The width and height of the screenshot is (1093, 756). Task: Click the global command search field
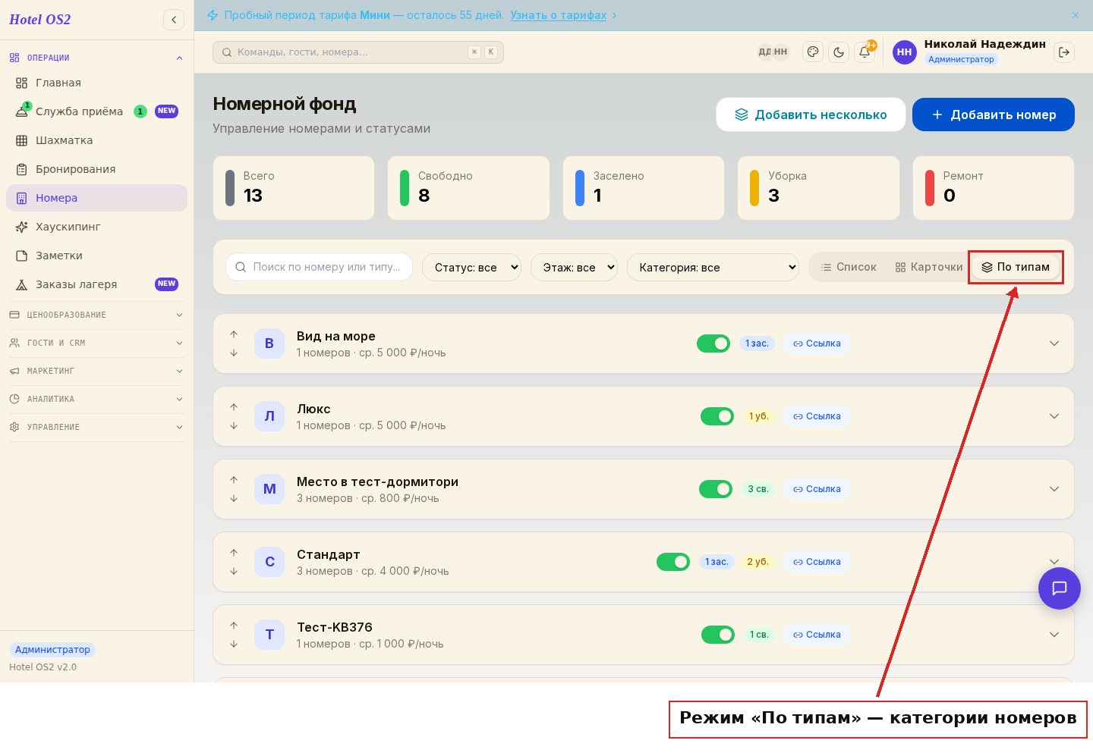point(358,52)
